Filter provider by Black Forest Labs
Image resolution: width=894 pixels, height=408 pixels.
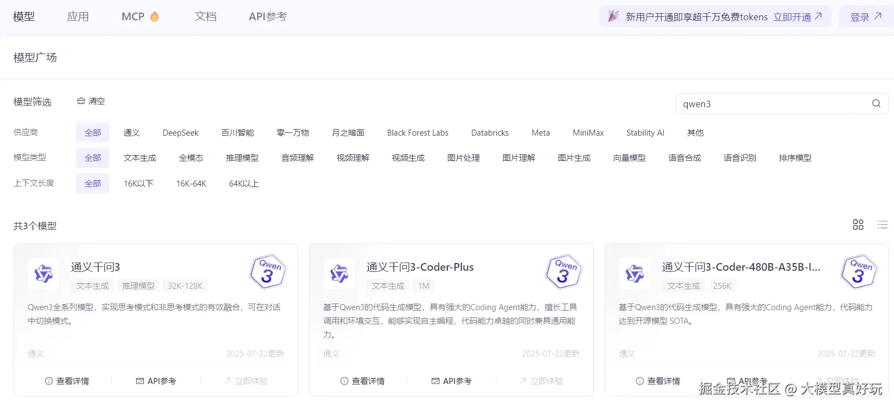(x=418, y=133)
